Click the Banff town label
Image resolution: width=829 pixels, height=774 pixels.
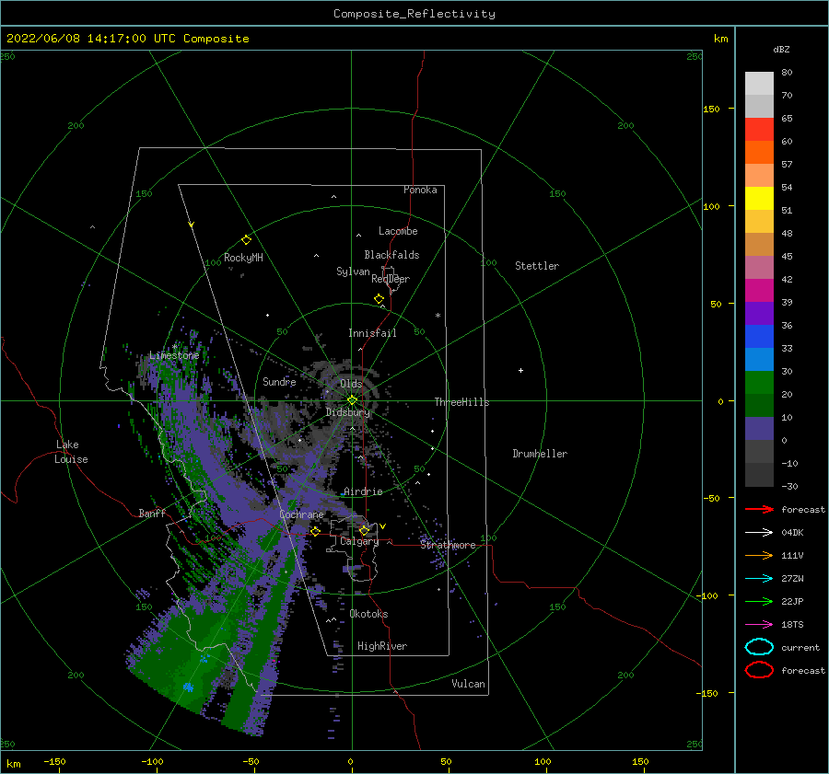click(x=152, y=513)
